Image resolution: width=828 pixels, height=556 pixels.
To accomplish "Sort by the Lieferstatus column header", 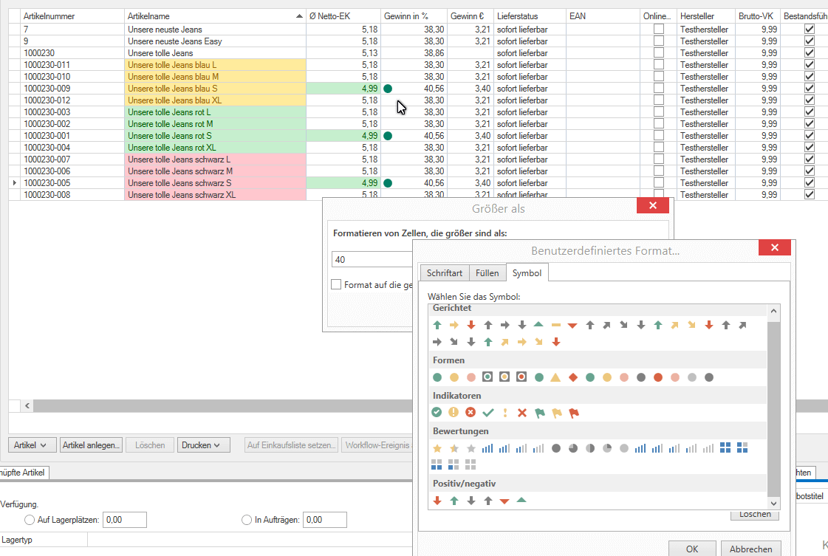I will 530,16.
